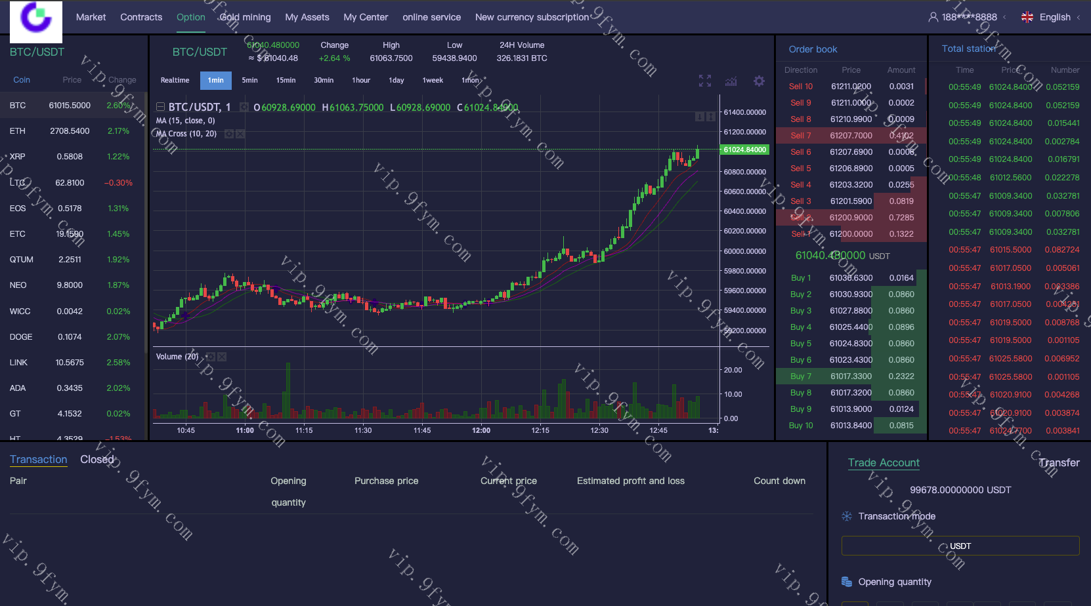Image resolution: width=1091 pixels, height=606 pixels.
Task: Click the fullscreen chart icon
Action: coord(704,81)
